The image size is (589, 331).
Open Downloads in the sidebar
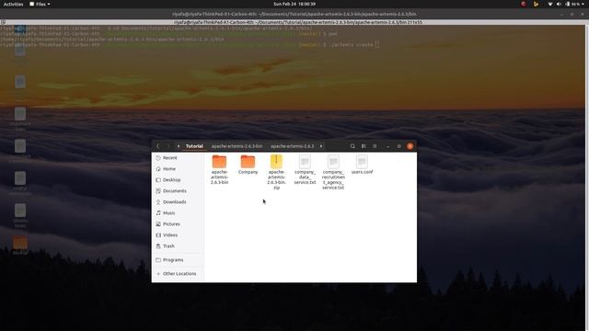point(178,202)
